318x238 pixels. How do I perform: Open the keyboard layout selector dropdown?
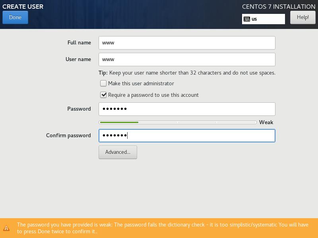264,19
